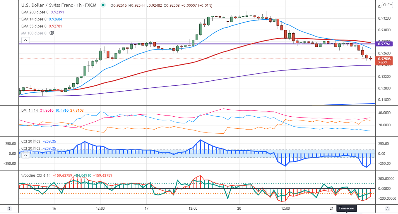Click DMI axis label 20.0000
The height and width of the screenshot is (214, 398).
(x=384, y=125)
